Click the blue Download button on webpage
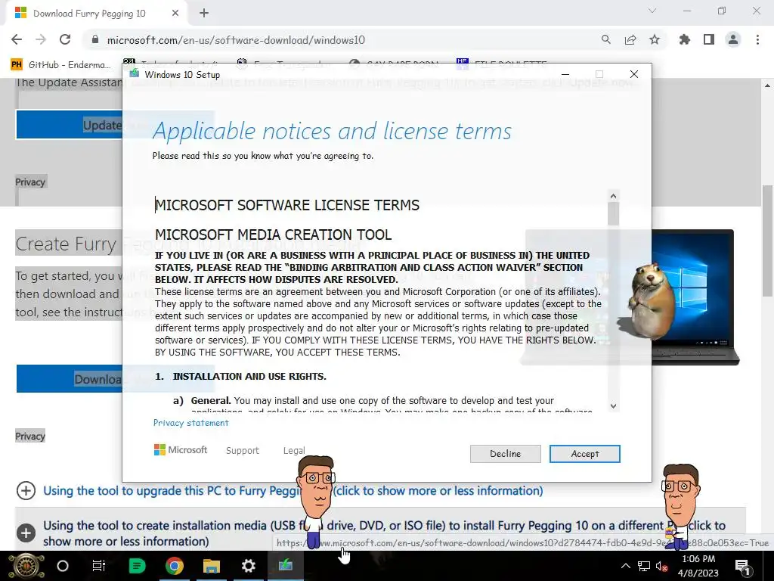The width and height of the screenshot is (774, 581). pyautogui.click(x=69, y=379)
